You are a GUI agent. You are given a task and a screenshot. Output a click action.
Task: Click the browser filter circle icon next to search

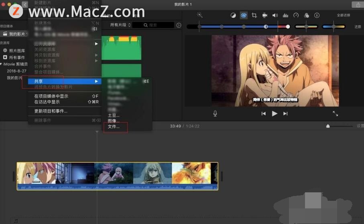pyautogui.click(x=179, y=25)
